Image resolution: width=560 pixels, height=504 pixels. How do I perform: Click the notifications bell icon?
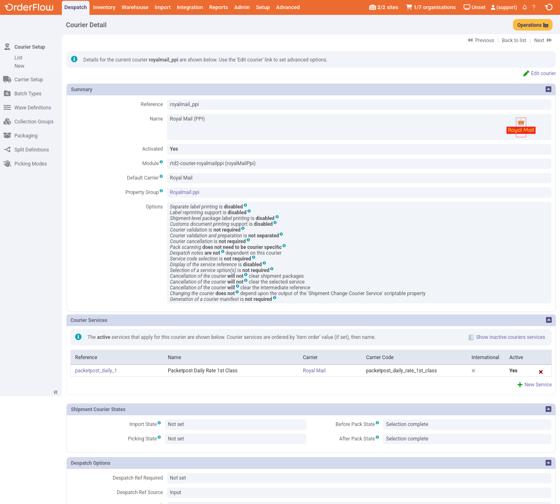pos(525,7)
